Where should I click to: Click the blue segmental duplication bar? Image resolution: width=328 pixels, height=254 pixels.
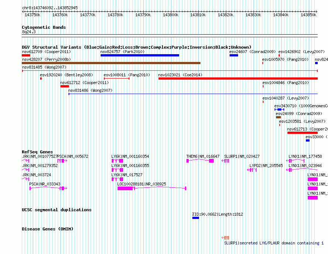click(196, 218)
